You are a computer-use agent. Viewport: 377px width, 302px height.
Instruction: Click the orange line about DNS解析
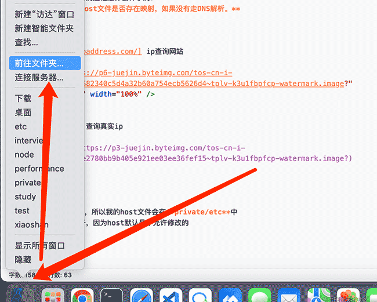coord(162,9)
